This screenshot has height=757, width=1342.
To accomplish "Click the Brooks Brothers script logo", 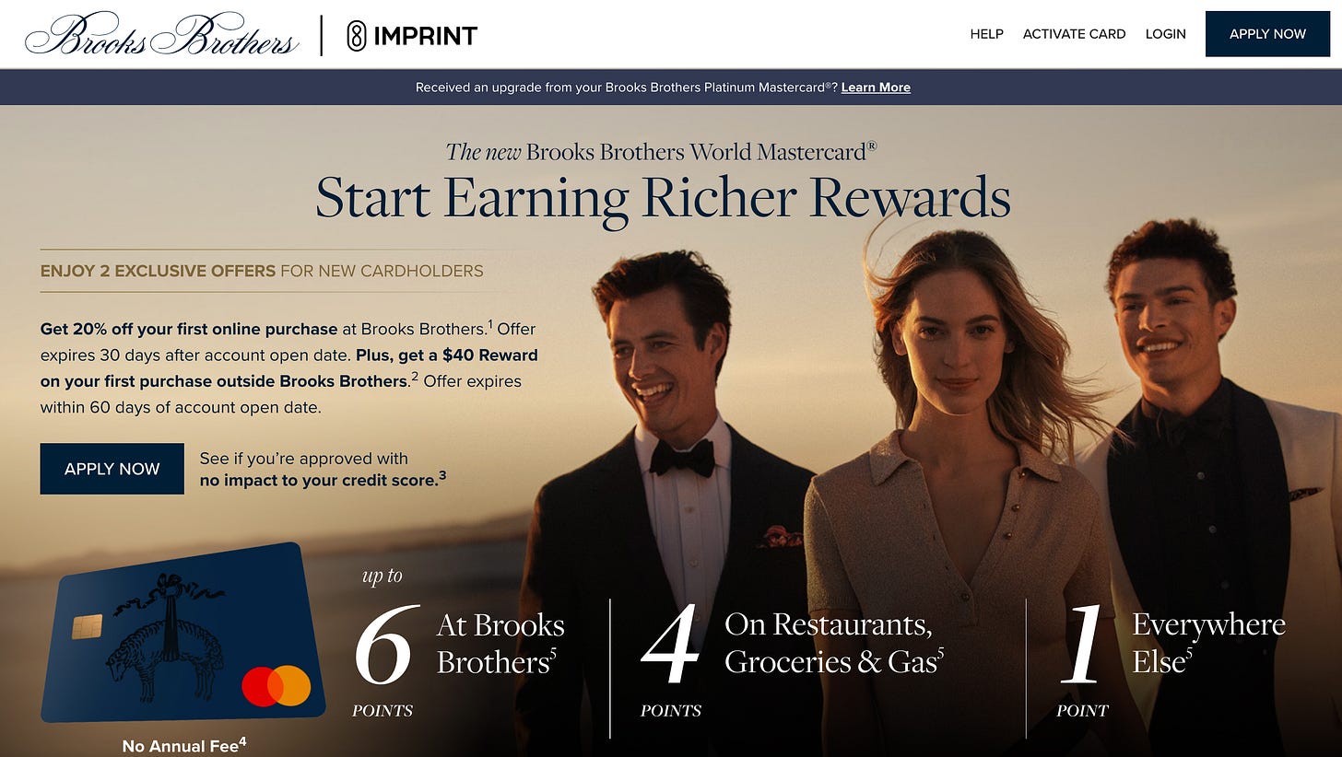I will [162, 35].
